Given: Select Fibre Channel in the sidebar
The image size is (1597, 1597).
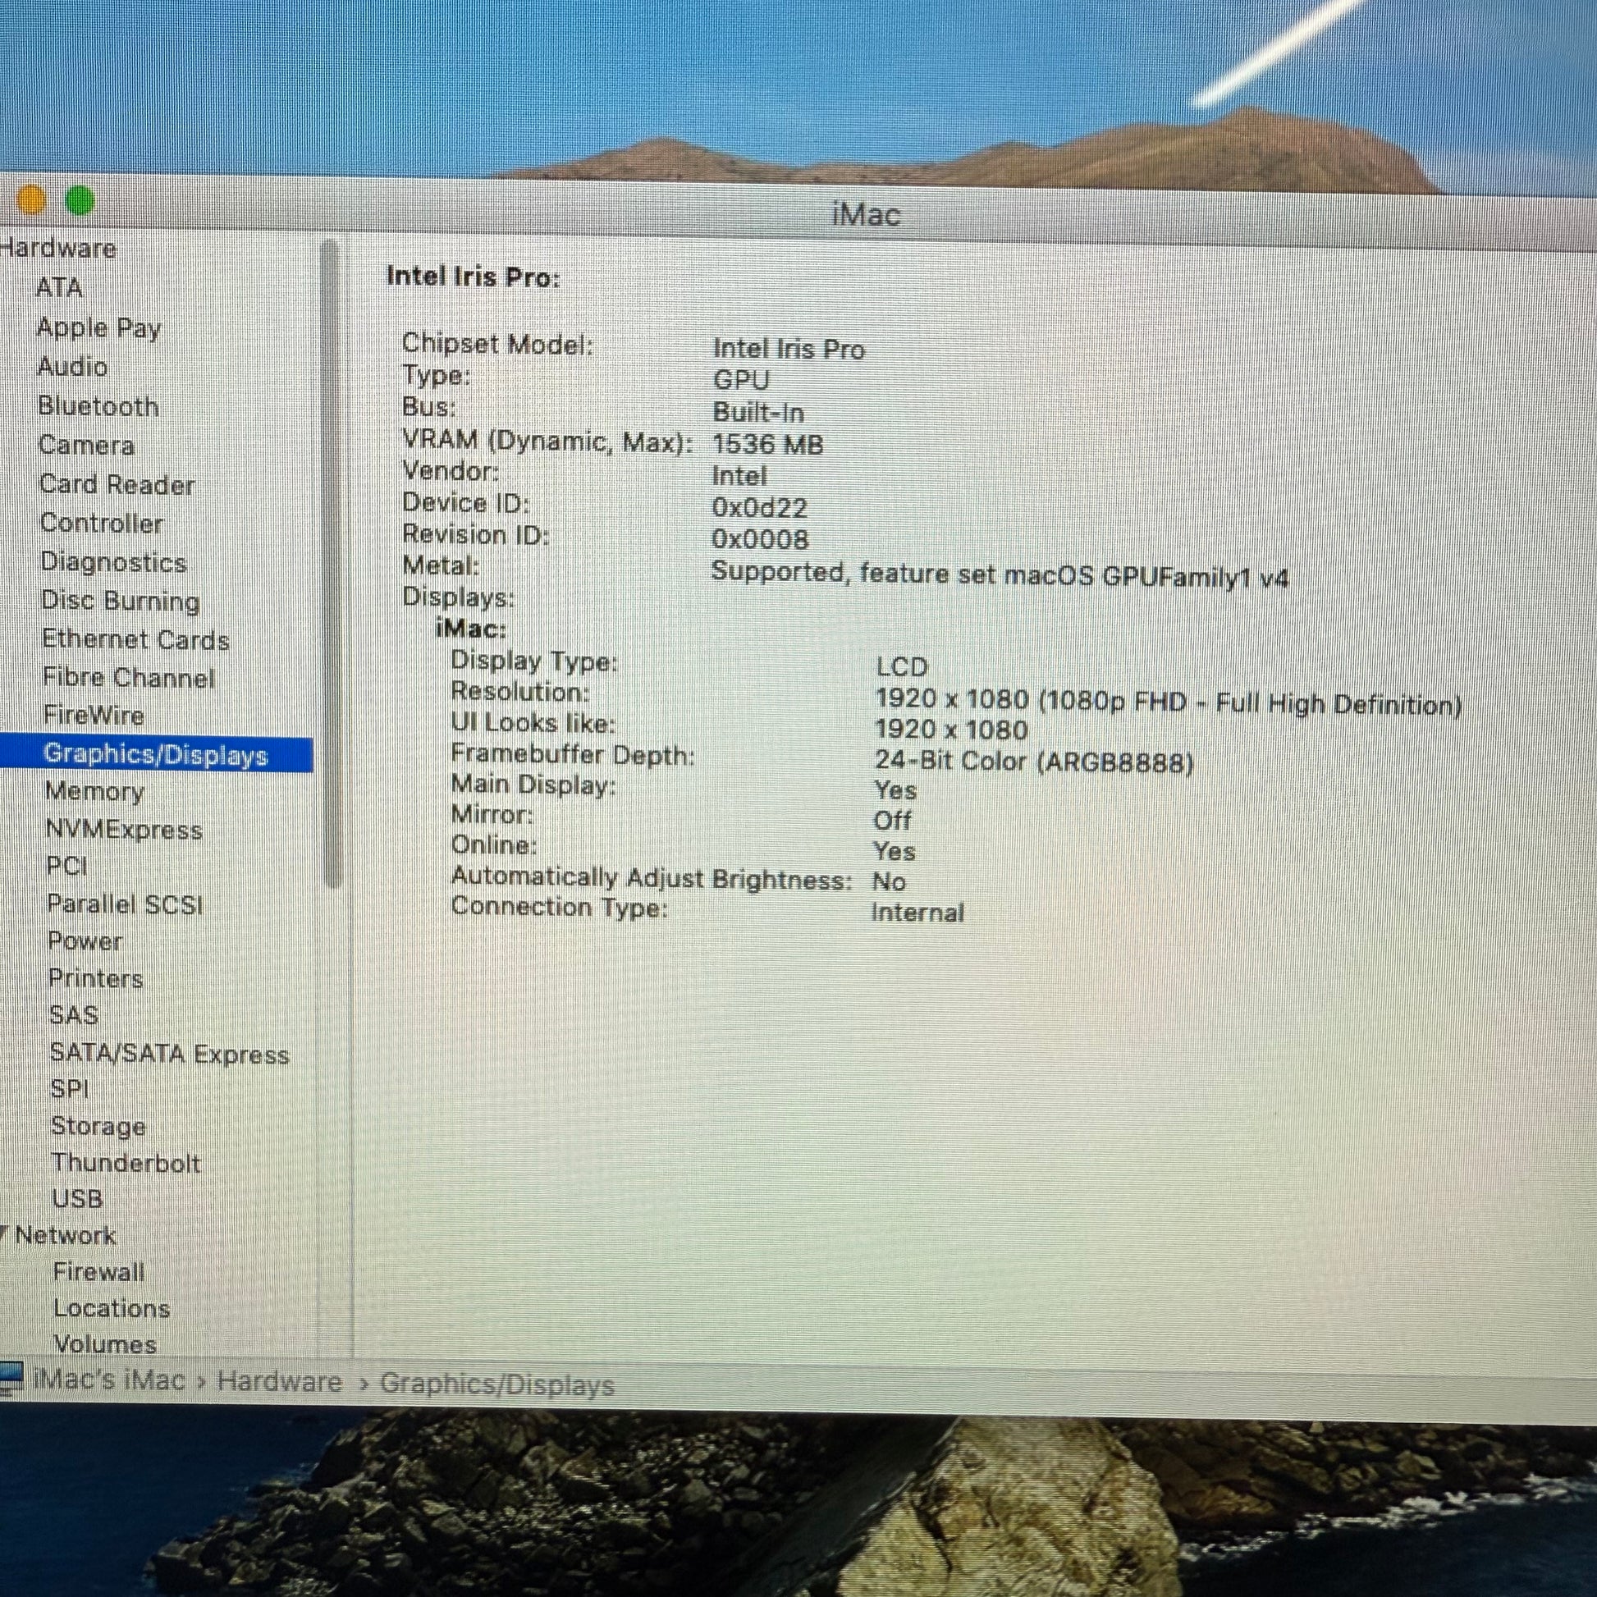Looking at the screenshot, I should click(x=128, y=678).
